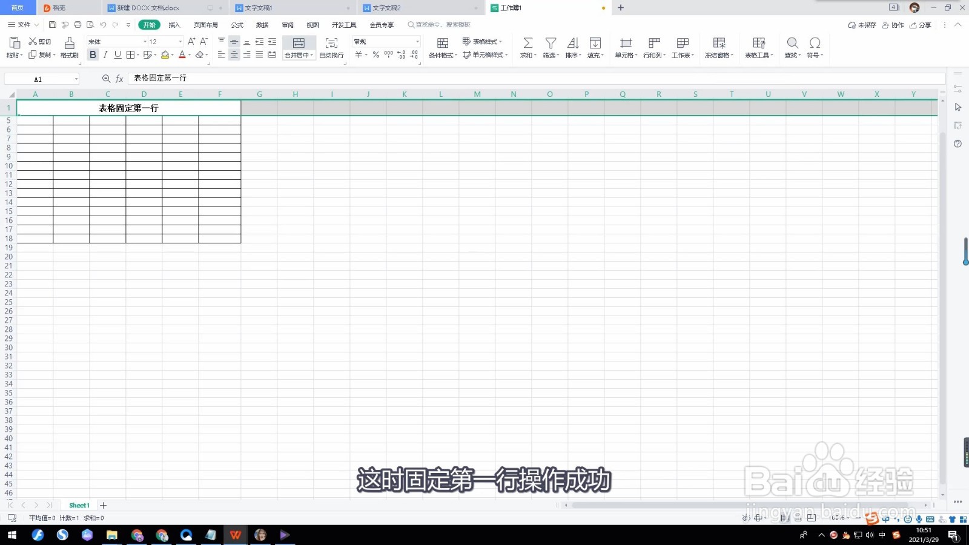Click the Find (查找) magnifier icon
Image resolution: width=969 pixels, height=545 pixels.
click(x=792, y=43)
